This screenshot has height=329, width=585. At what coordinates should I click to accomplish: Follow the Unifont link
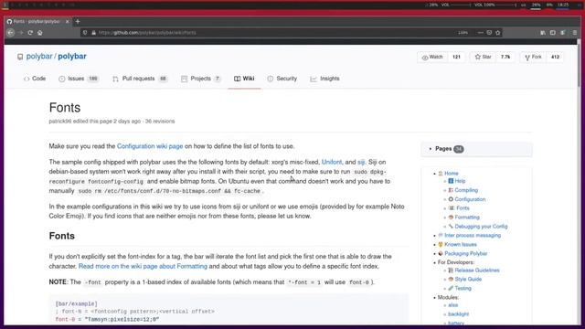332,162
